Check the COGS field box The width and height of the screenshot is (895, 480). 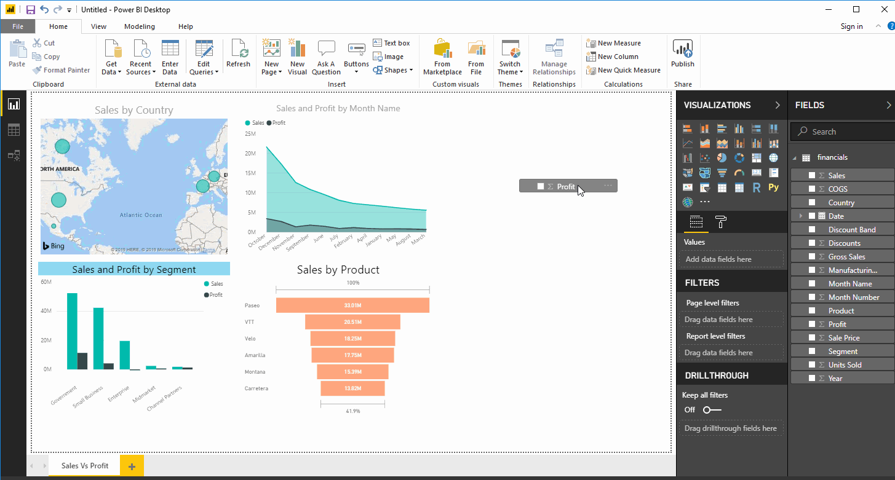[812, 189]
